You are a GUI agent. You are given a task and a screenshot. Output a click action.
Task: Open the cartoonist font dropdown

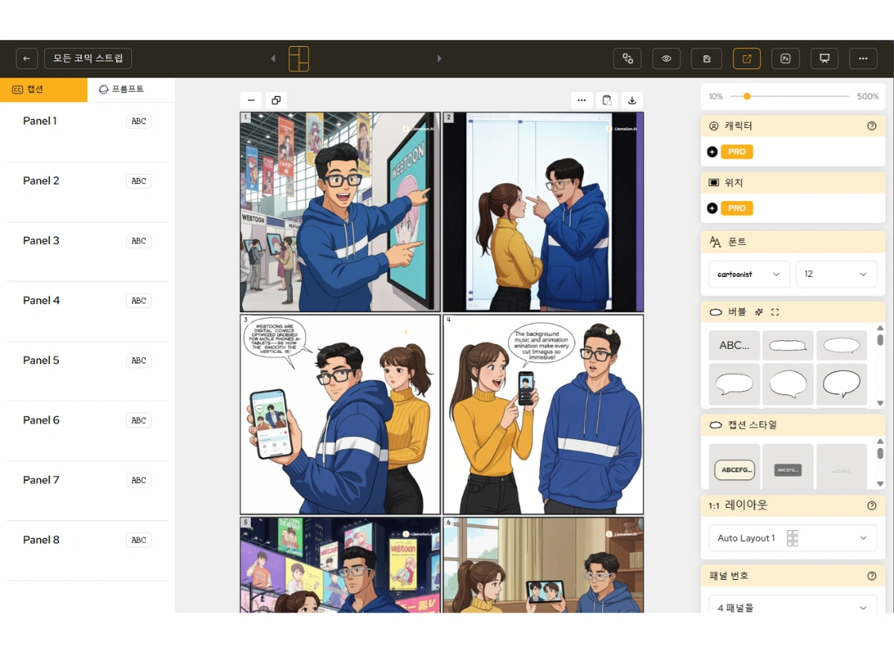coord(749,274)
